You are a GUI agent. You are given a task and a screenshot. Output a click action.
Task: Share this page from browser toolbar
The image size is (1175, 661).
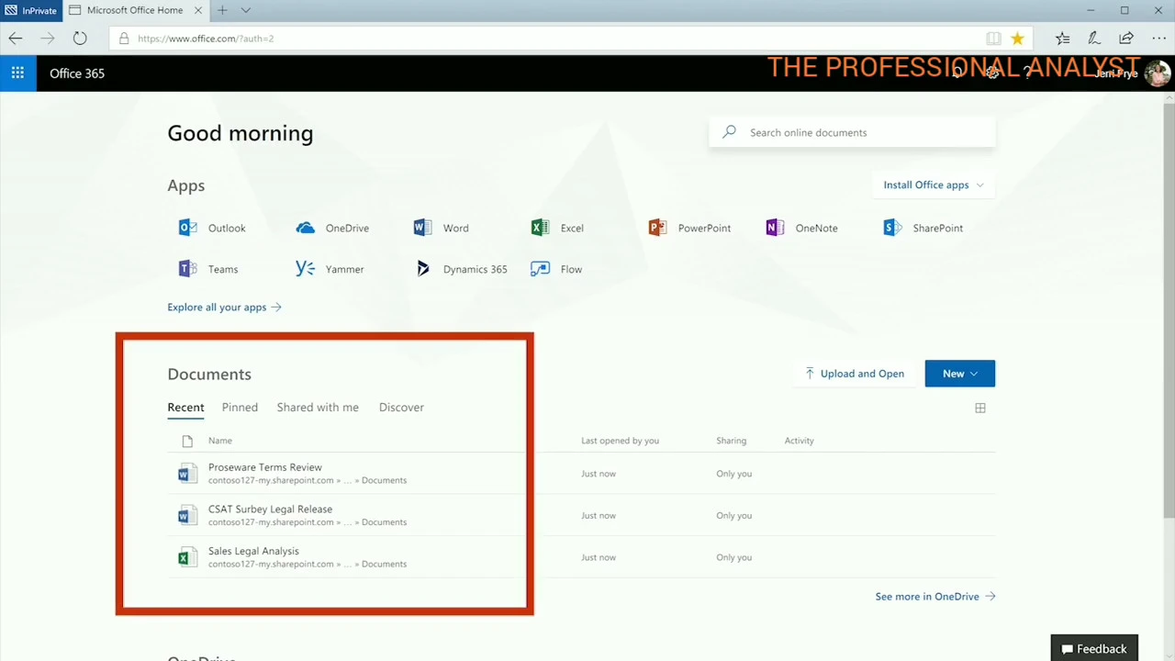coord(1126,39)
